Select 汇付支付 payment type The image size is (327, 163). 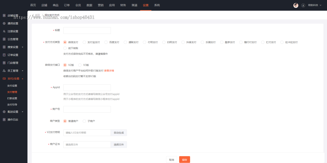click(263, 42)
